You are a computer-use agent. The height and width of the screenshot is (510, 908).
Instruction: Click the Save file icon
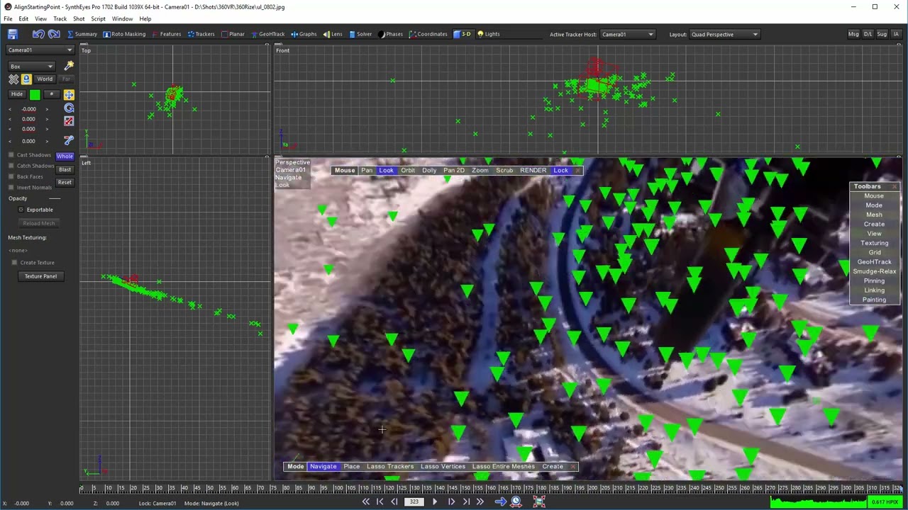click(x=12, y=34)
